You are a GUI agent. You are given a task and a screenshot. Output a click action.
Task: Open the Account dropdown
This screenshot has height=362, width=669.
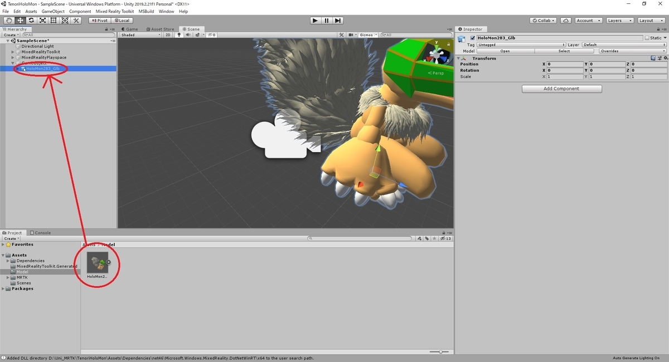click(588, 21)
